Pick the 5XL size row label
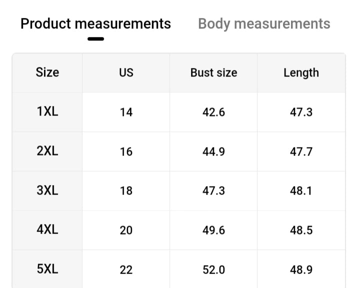The image size is (360, 288). tap(47, 269)
